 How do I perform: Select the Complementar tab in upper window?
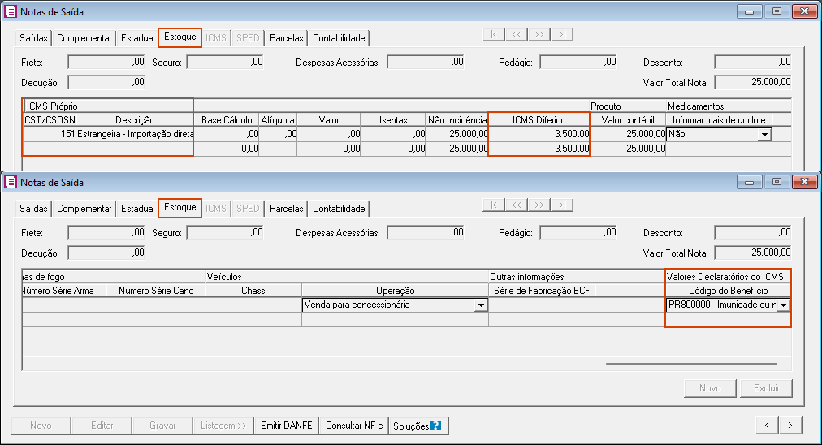[84, 38]
